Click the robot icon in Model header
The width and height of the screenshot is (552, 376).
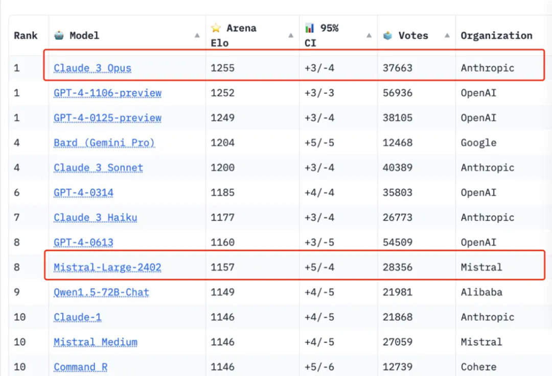59,36
